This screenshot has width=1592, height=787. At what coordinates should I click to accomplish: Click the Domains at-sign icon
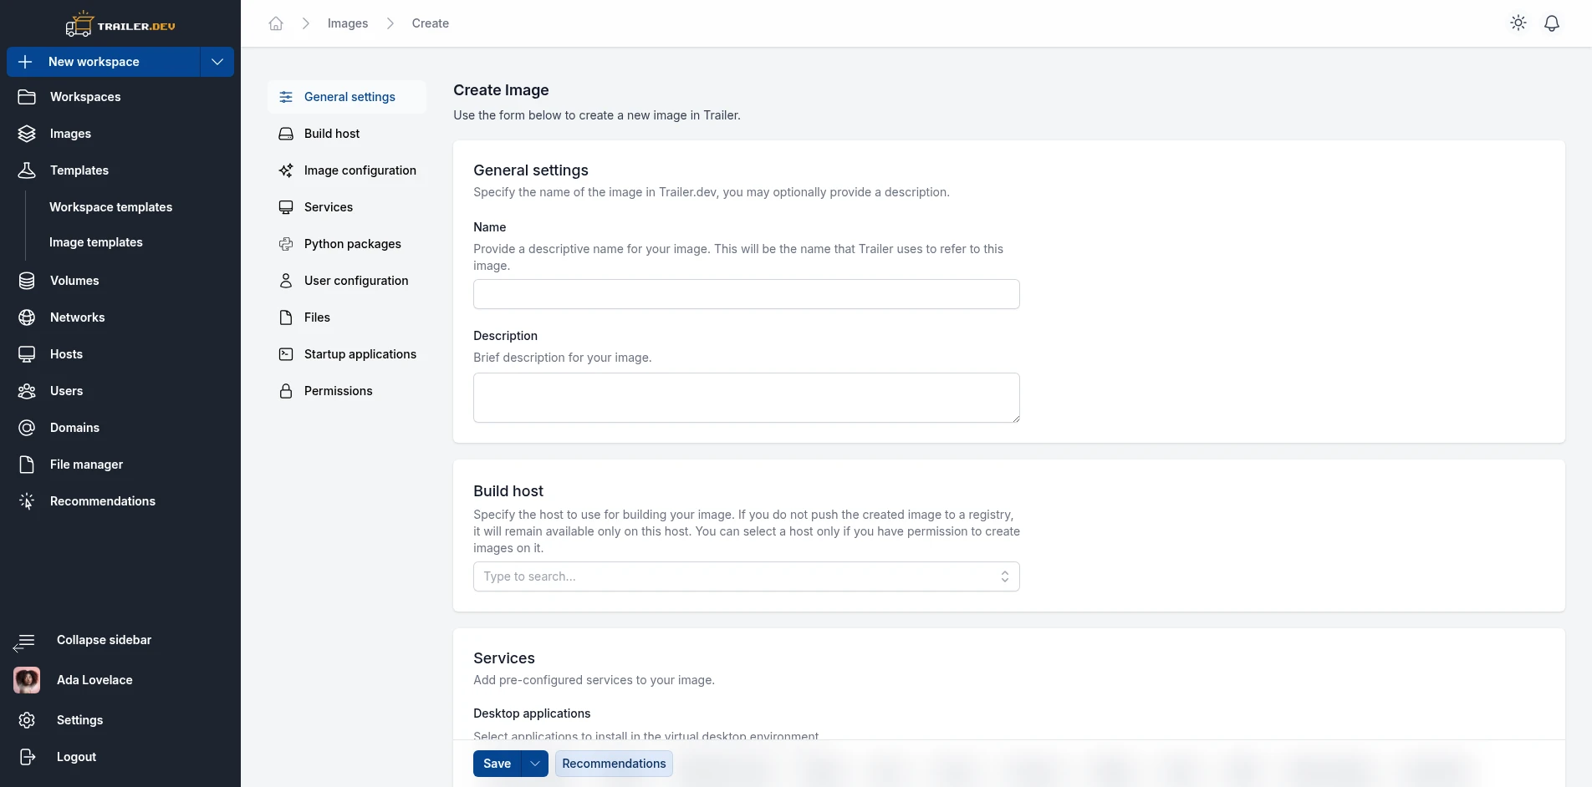click(27, 428)
